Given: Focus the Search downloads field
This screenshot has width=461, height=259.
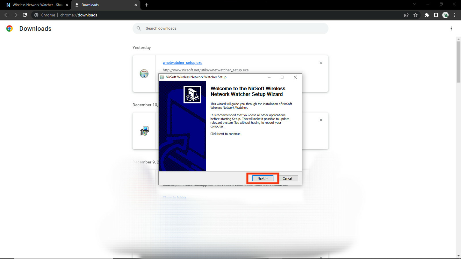Looking at the screenshot, I should point(230,28).
